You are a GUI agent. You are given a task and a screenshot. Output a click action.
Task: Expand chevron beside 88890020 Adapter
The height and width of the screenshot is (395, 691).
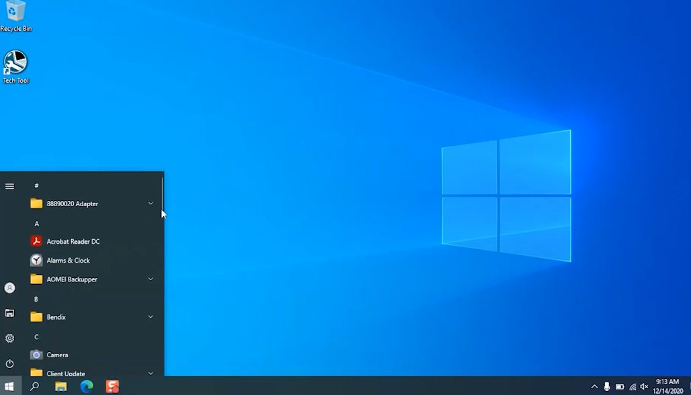point(150,204)
